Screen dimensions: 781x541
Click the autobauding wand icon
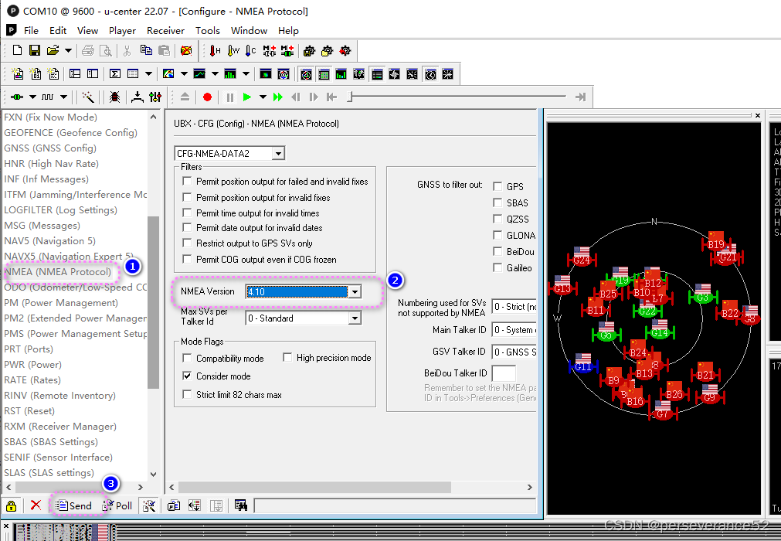coord(88,97)
